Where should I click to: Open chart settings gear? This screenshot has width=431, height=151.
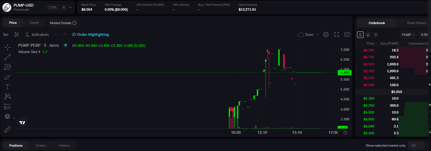tap(326, 34)
